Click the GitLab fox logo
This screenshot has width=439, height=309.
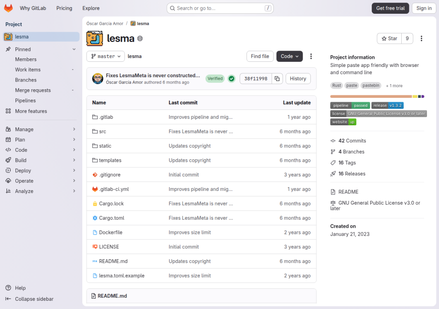point(9,8)
